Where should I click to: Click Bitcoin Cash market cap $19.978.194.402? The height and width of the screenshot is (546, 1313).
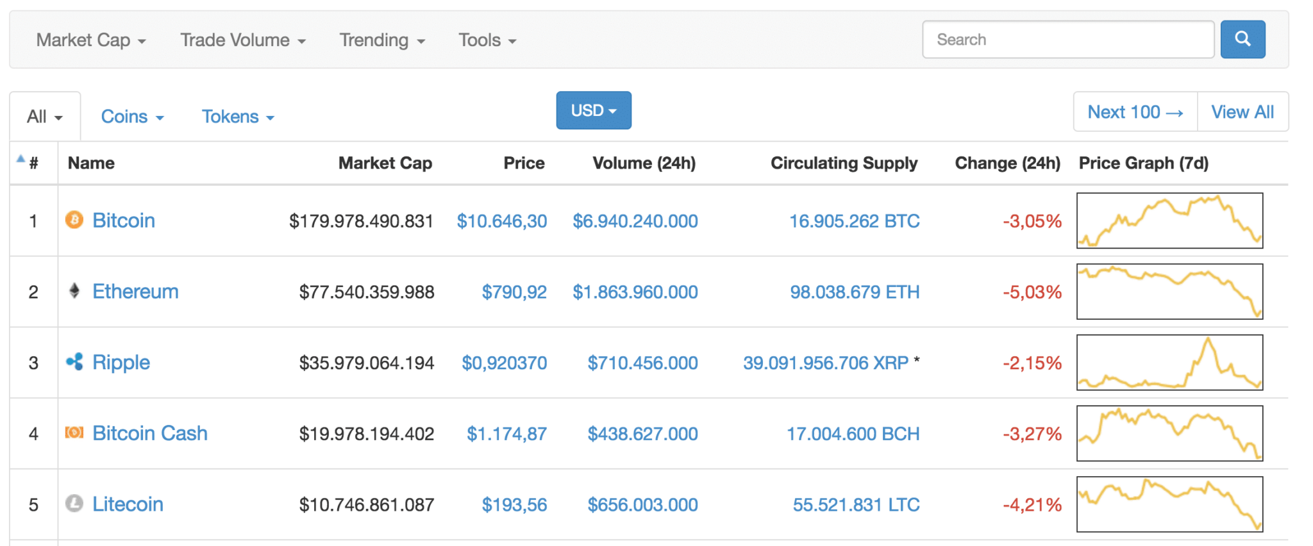pyautogui.click(x=367, y=434)
